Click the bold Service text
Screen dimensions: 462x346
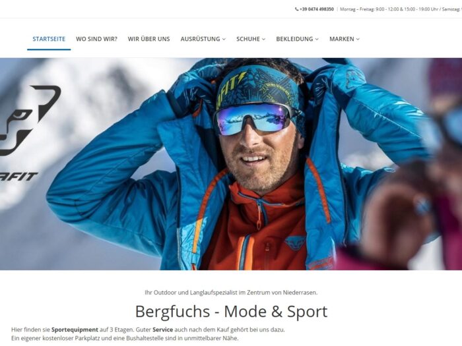(162, 330)
